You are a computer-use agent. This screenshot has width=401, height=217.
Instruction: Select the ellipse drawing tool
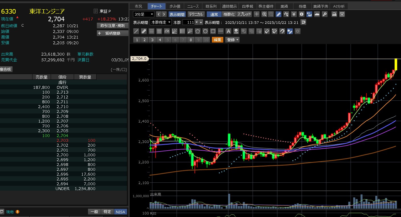205,31
